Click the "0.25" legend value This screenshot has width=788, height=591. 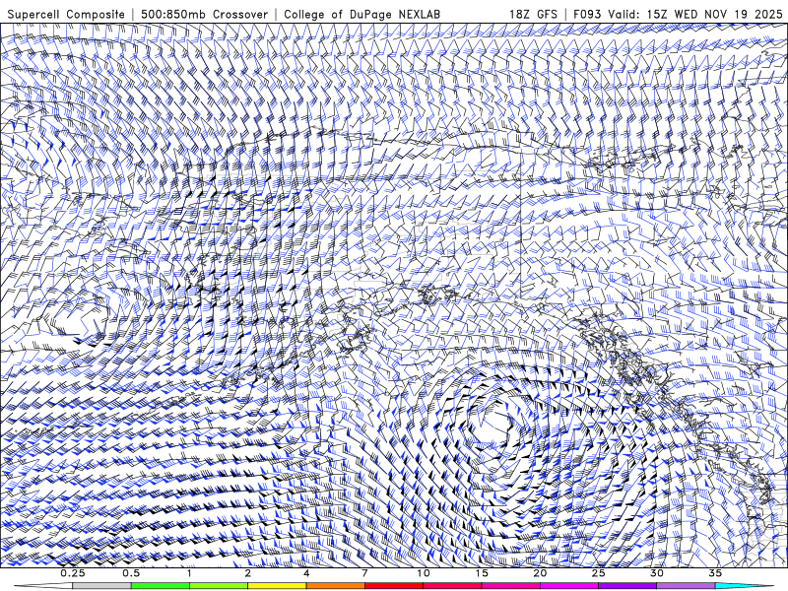coord(73,573)
